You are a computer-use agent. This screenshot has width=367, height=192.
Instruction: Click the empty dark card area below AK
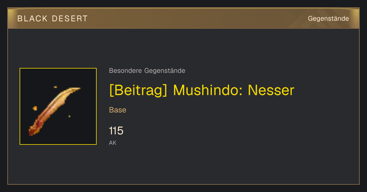183,166
